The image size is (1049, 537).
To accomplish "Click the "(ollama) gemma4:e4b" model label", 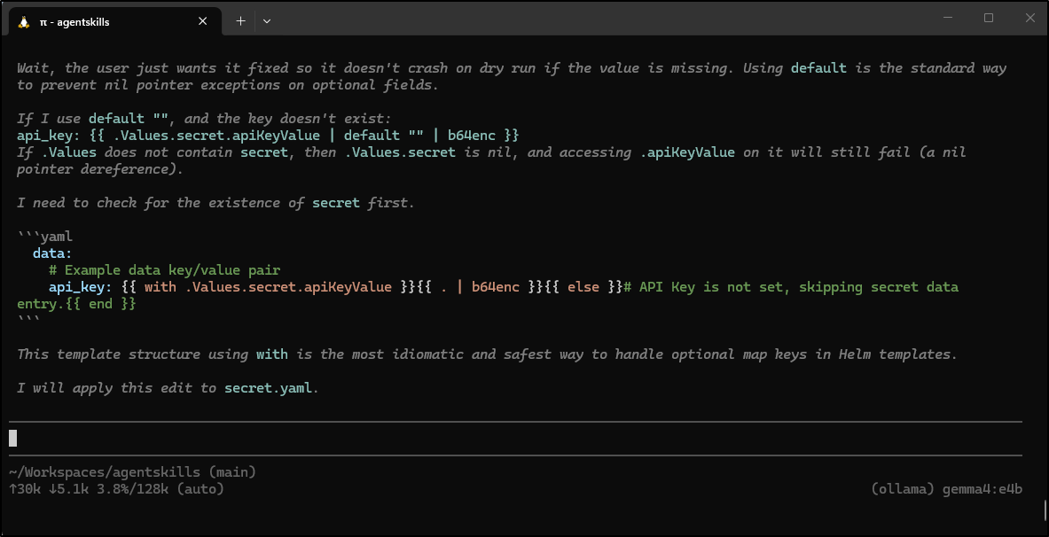I will click(946, 488).
